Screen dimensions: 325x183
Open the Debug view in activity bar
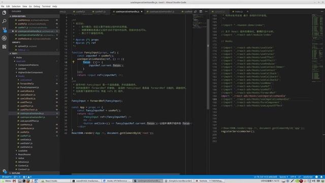click(4, 38)
